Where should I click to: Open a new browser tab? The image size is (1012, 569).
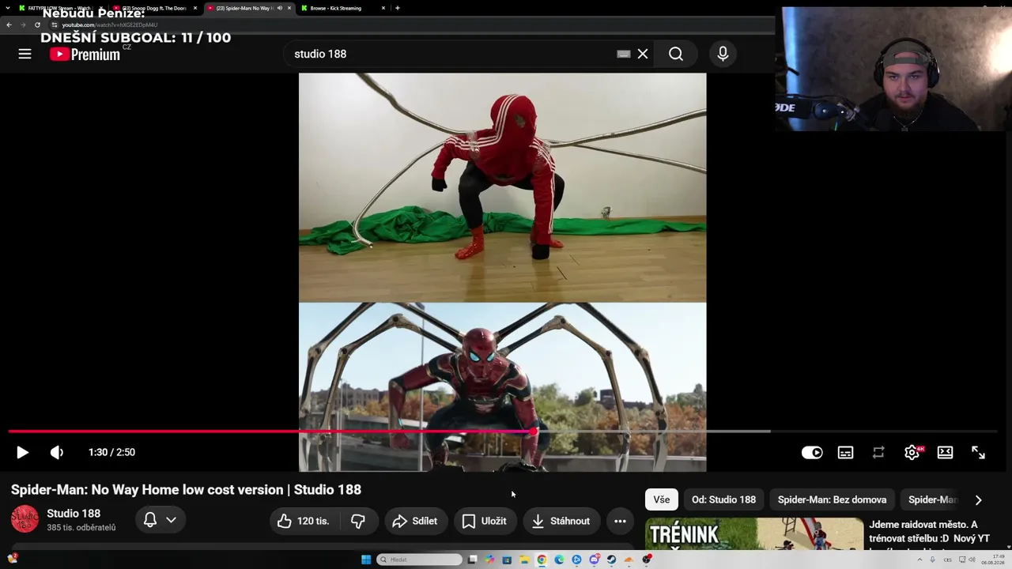click(397, 8)
